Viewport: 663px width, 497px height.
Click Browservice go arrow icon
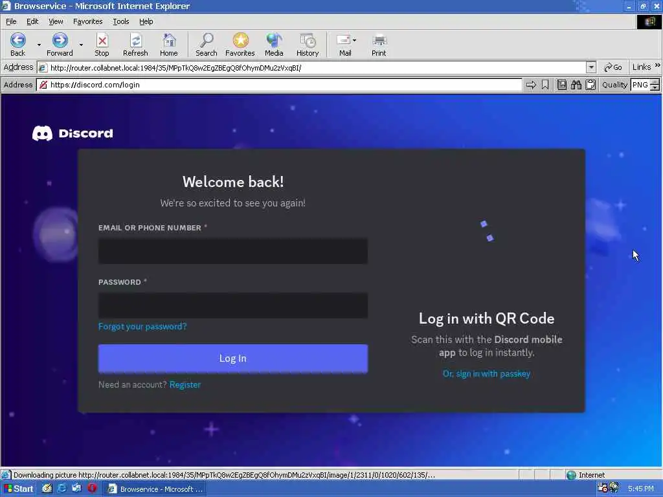[x=531, y=85]
